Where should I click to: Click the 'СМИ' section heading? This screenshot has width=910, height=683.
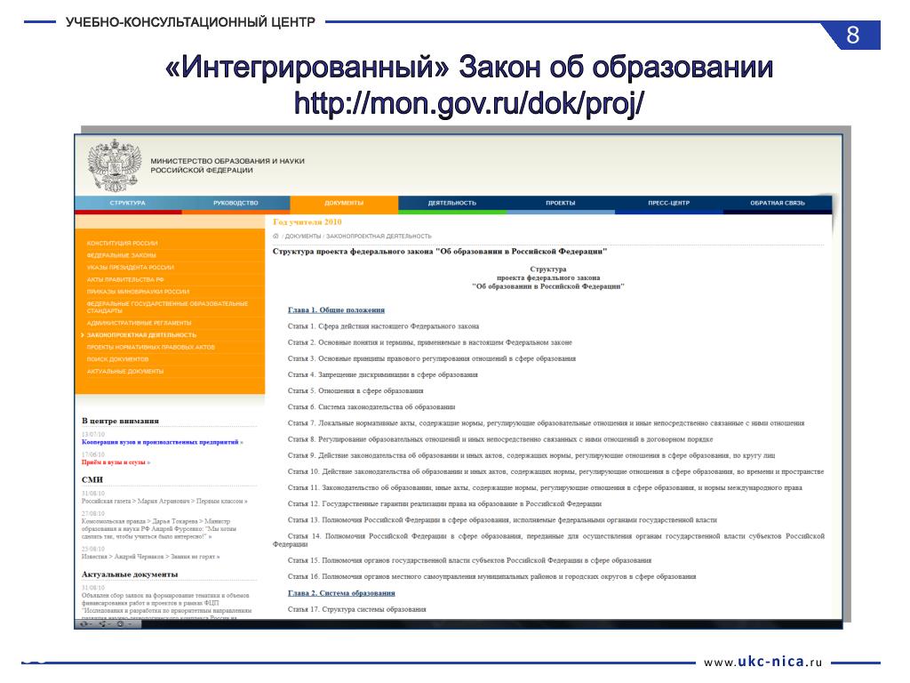(x=92, y=479)
